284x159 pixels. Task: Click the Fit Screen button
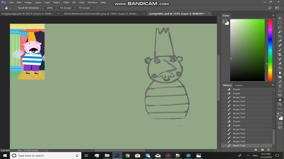tap(66, 8)
